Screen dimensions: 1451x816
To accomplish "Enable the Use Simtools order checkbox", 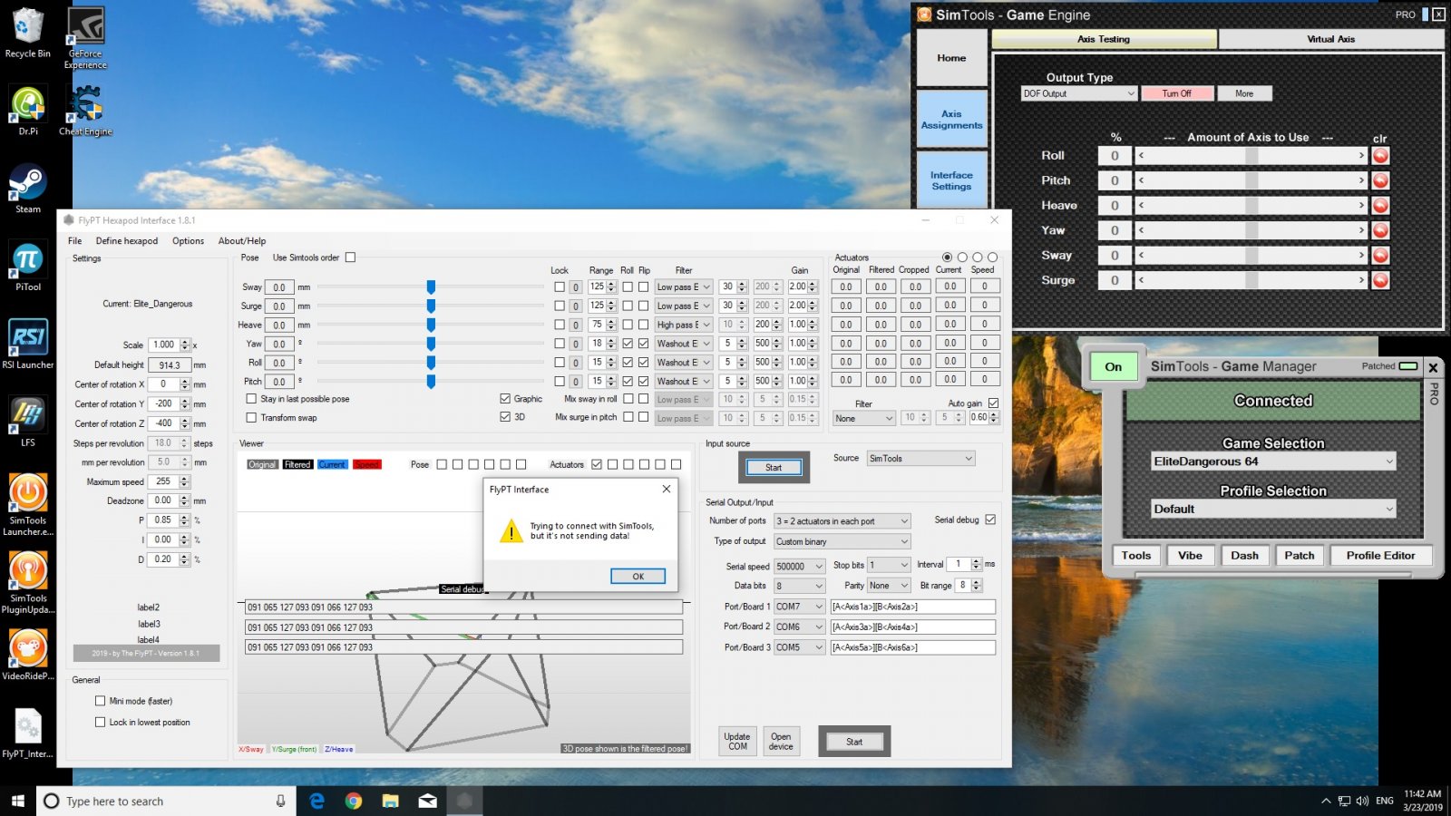I will pos(350,257).
